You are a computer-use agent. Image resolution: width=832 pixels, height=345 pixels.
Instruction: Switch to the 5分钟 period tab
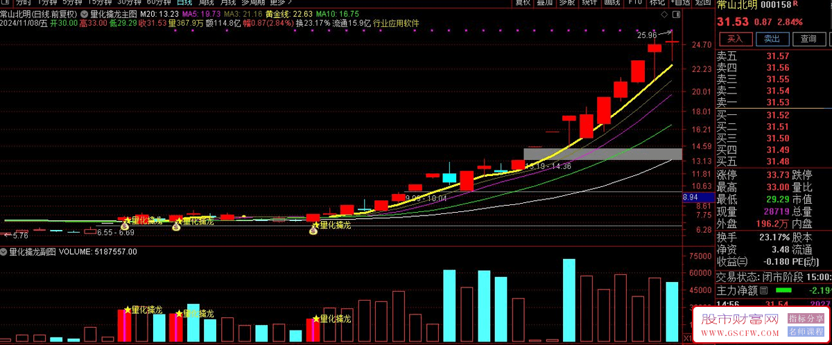tap(73, 2)
